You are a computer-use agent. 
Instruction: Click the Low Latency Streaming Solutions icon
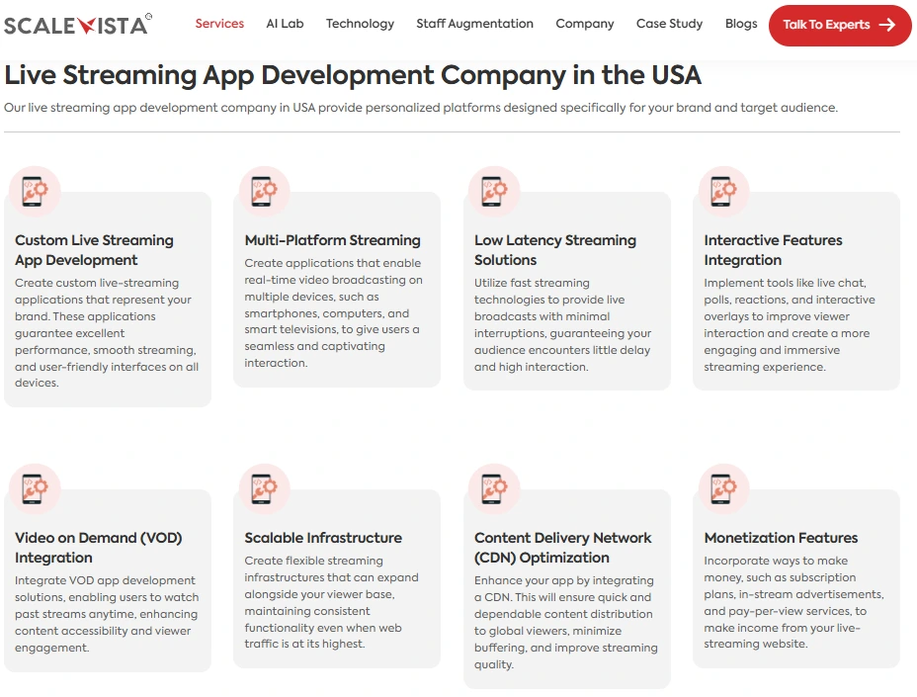[494, 192]
